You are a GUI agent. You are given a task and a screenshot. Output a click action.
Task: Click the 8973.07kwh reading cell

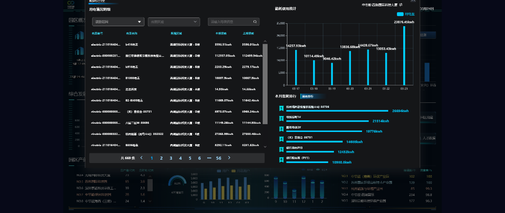pos(223,112)
